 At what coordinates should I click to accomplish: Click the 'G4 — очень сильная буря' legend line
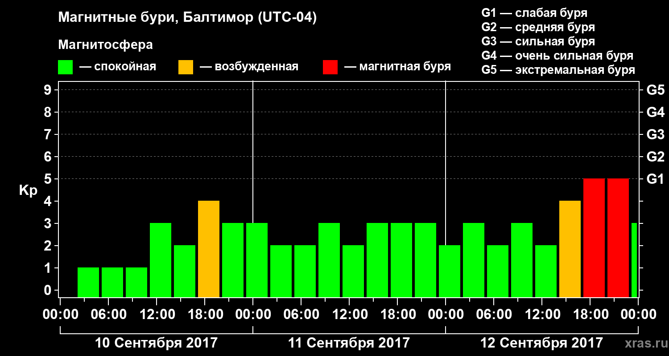(x=557, y=56)
